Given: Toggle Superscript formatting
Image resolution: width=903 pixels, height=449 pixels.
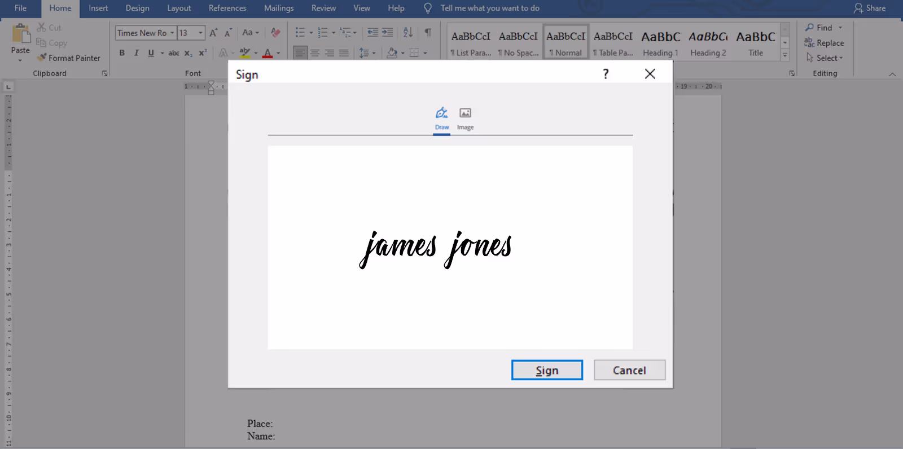Looking at the screenshot, I should (203, 52).
